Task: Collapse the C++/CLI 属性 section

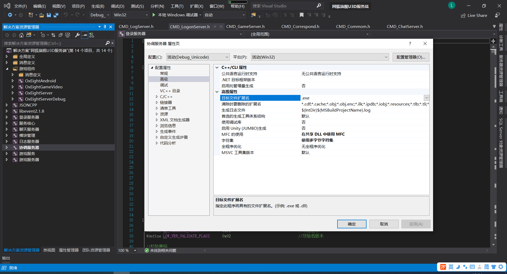Action: click(x=217, y=68)
